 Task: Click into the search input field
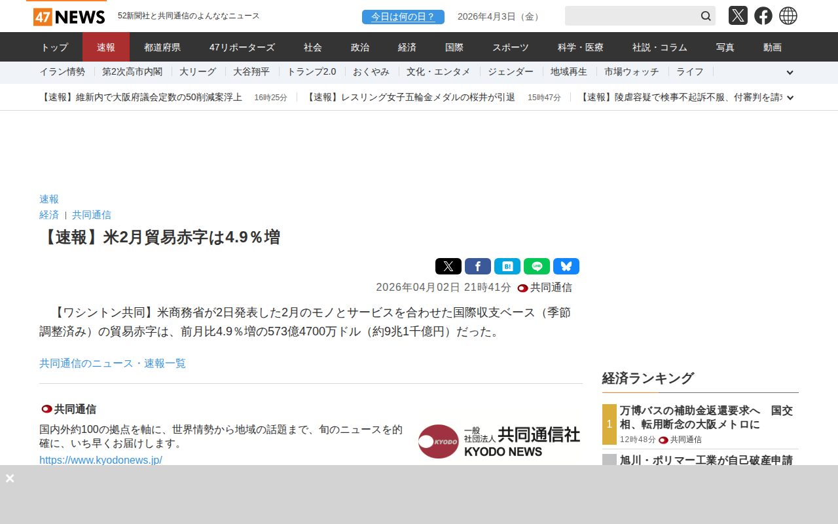pyautogui.click(x=631, y=16)
